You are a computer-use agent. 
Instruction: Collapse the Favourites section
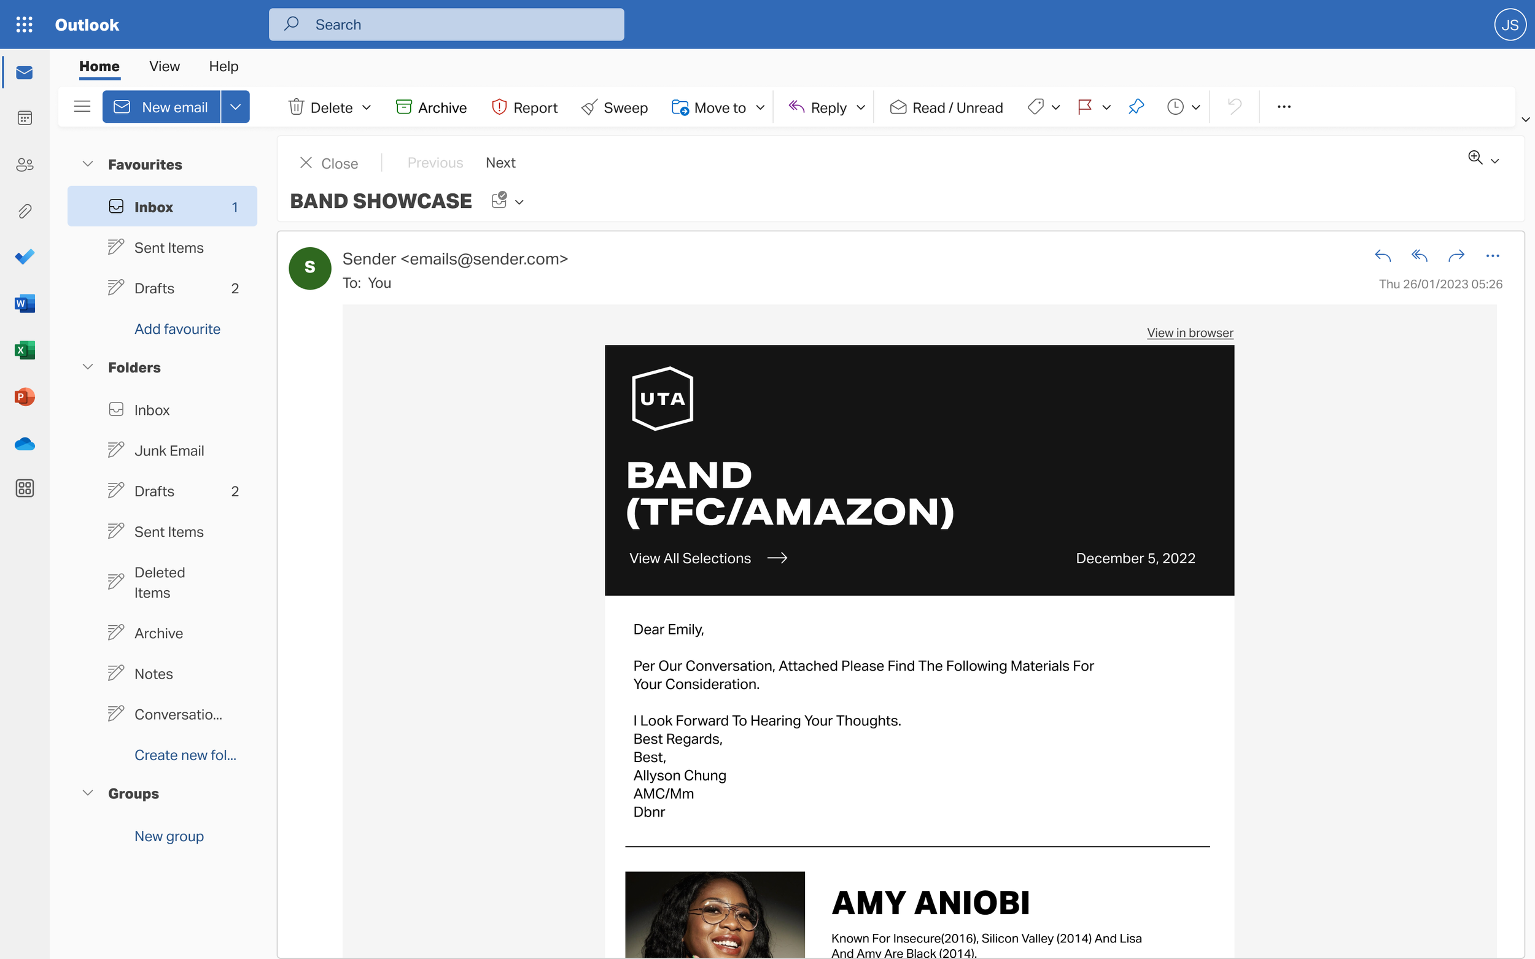[88, 164]
